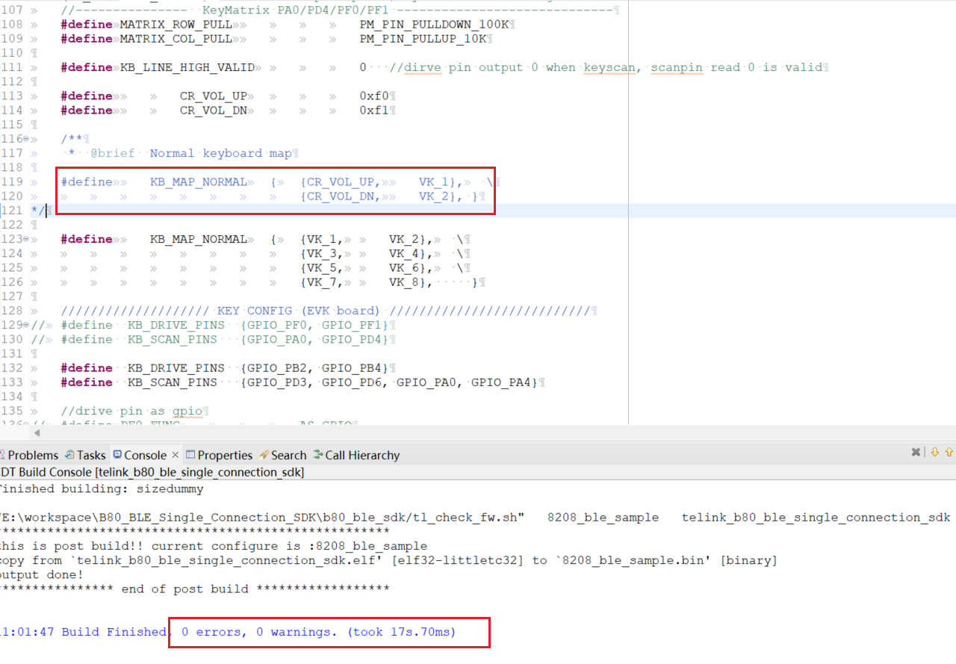This screenshot has height=664, width=956.
Task: Click line number 121 in the gutter
Action: [12, 211]
